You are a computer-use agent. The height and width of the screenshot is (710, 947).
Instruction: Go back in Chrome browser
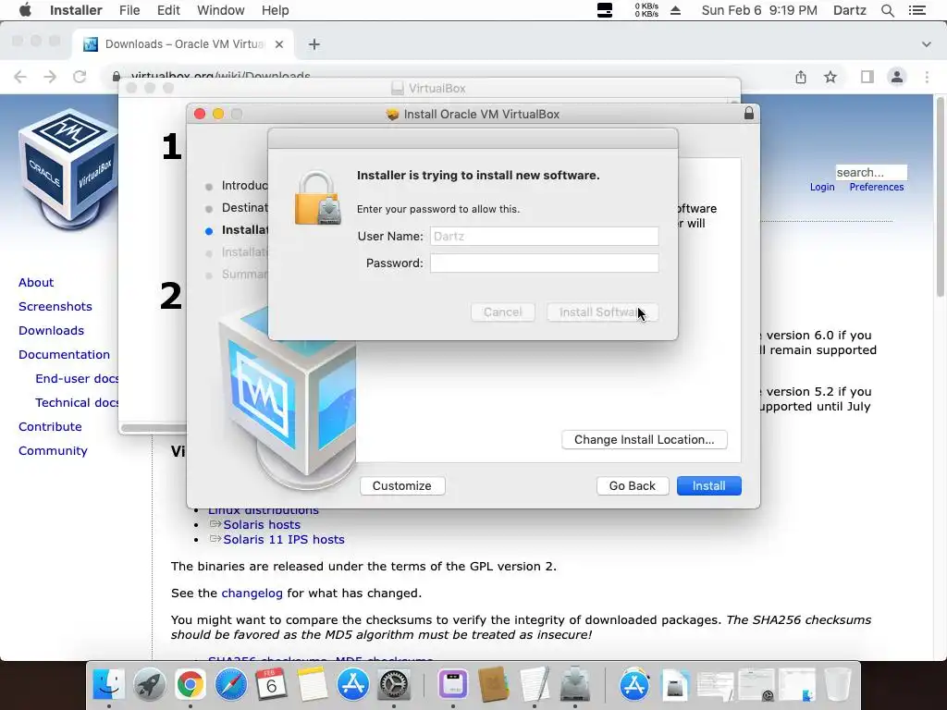[x=20, y=77]
